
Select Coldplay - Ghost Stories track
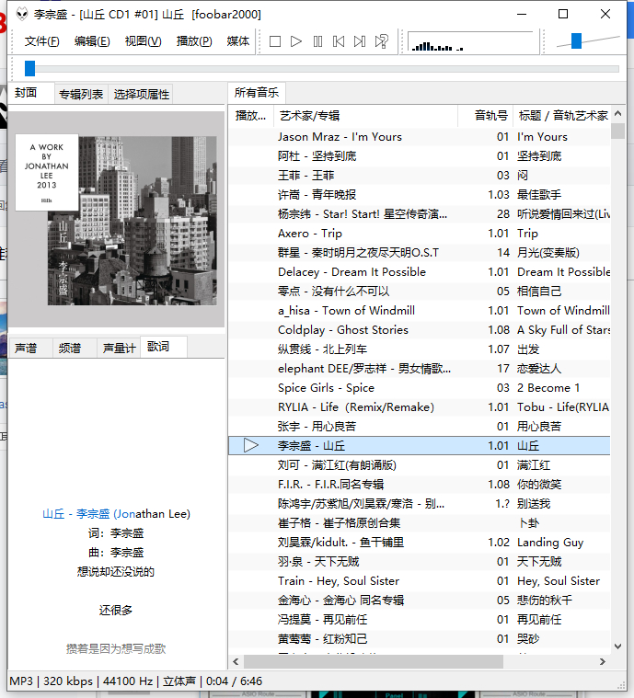[x=420, y=330]
